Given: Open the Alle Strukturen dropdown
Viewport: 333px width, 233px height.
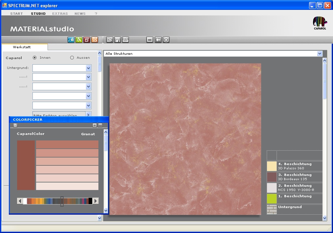Looking at the screenshot, I should click(x=320, y=53).
